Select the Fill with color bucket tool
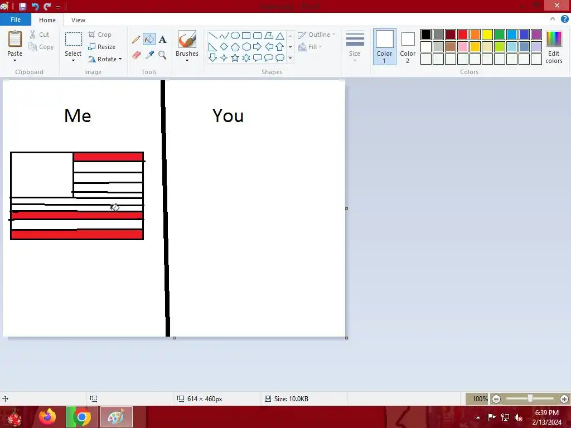 click(x=149, y=40)
